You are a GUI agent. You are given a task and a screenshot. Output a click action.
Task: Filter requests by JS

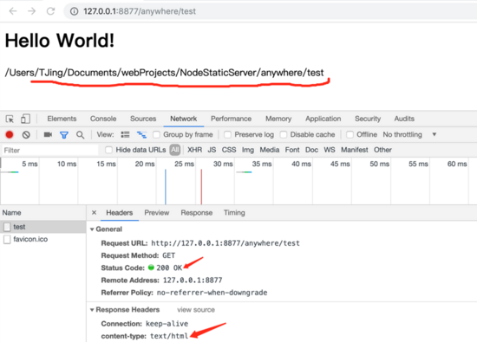point(212,150)
